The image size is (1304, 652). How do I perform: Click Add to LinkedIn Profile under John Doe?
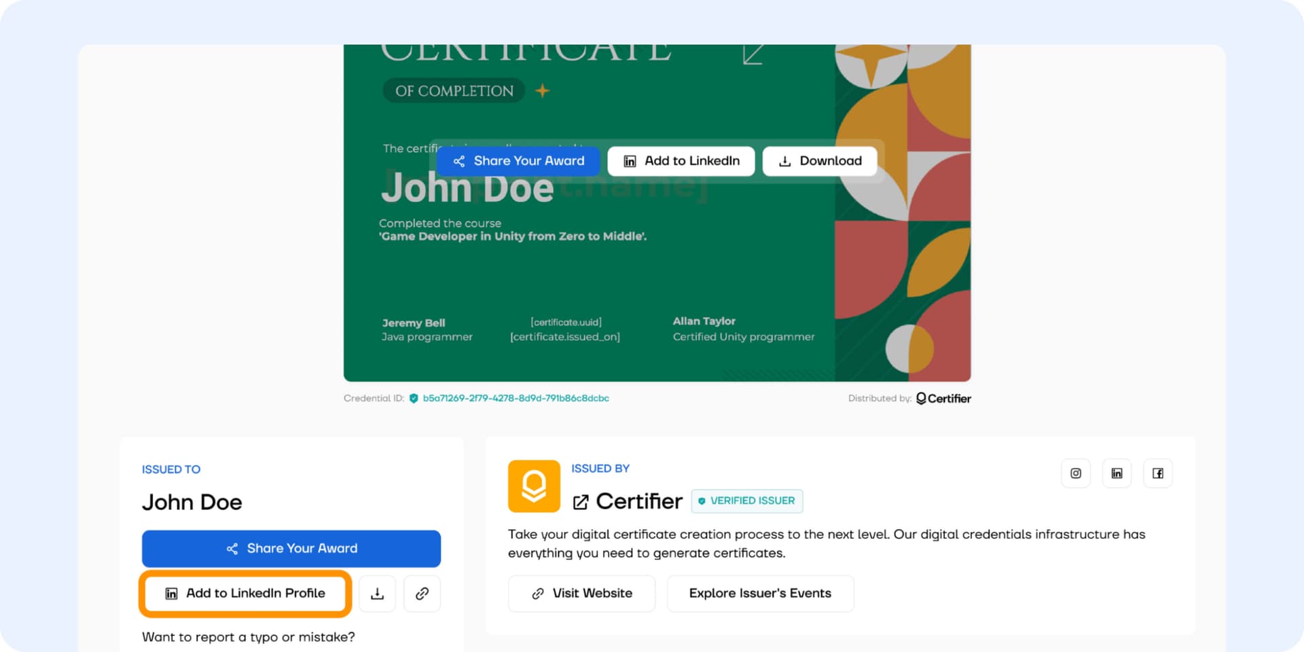coord(245,593)
